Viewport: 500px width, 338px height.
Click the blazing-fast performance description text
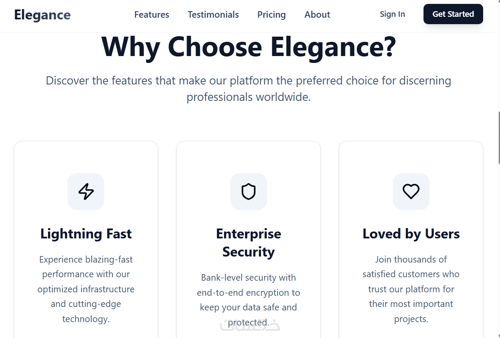point(86,289)
